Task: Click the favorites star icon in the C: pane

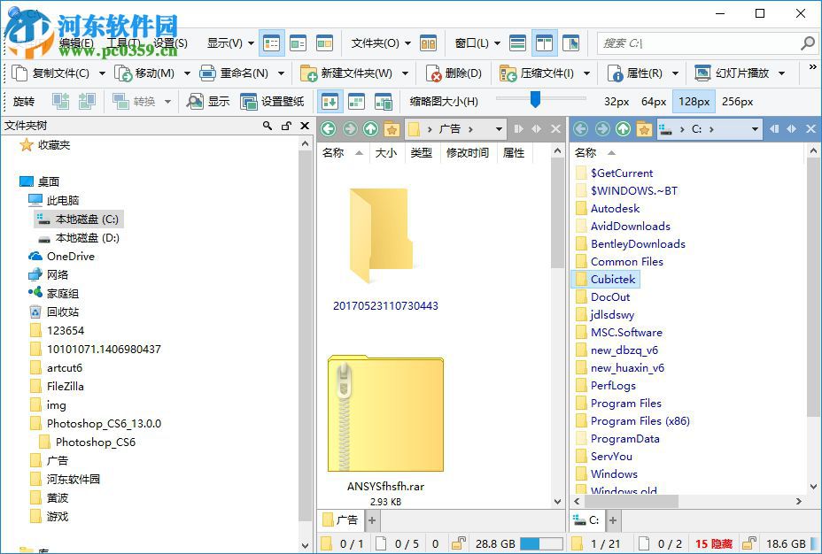Action: [644, 129]
